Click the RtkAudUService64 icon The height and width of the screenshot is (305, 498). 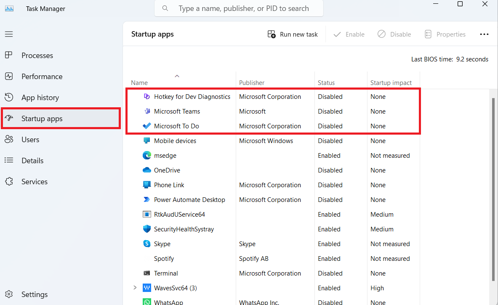coord(147,214)
